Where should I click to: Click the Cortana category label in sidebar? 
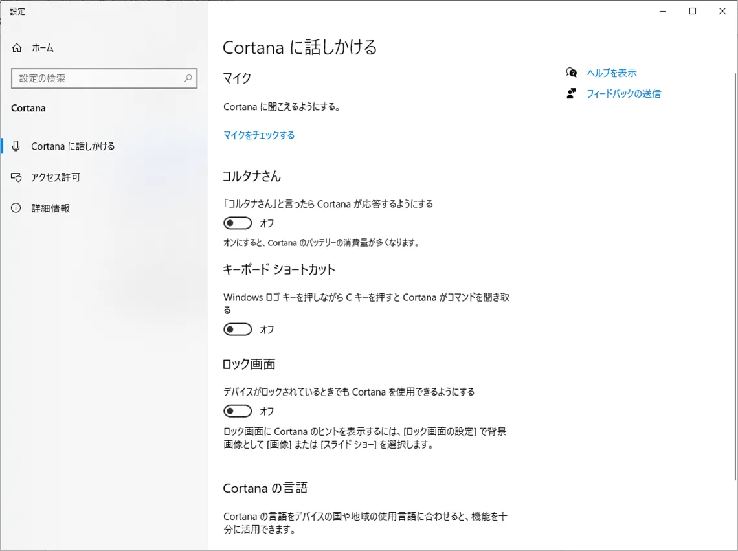click(28, 108)
